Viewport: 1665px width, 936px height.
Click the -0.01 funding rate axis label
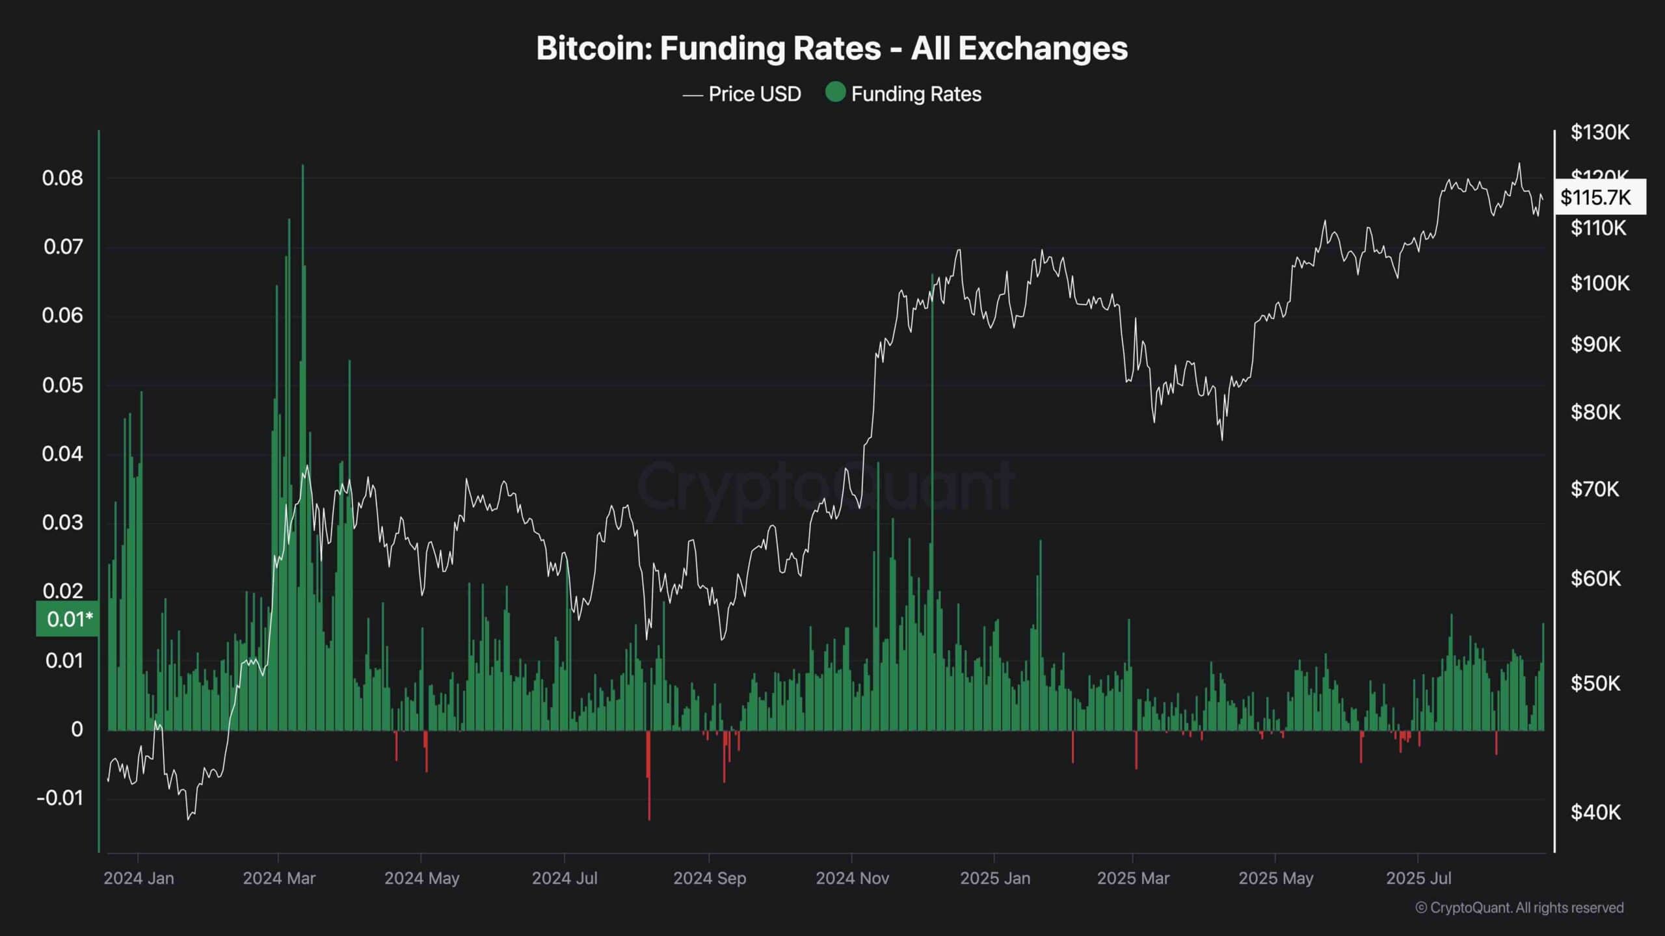click(x=60, y=798)
